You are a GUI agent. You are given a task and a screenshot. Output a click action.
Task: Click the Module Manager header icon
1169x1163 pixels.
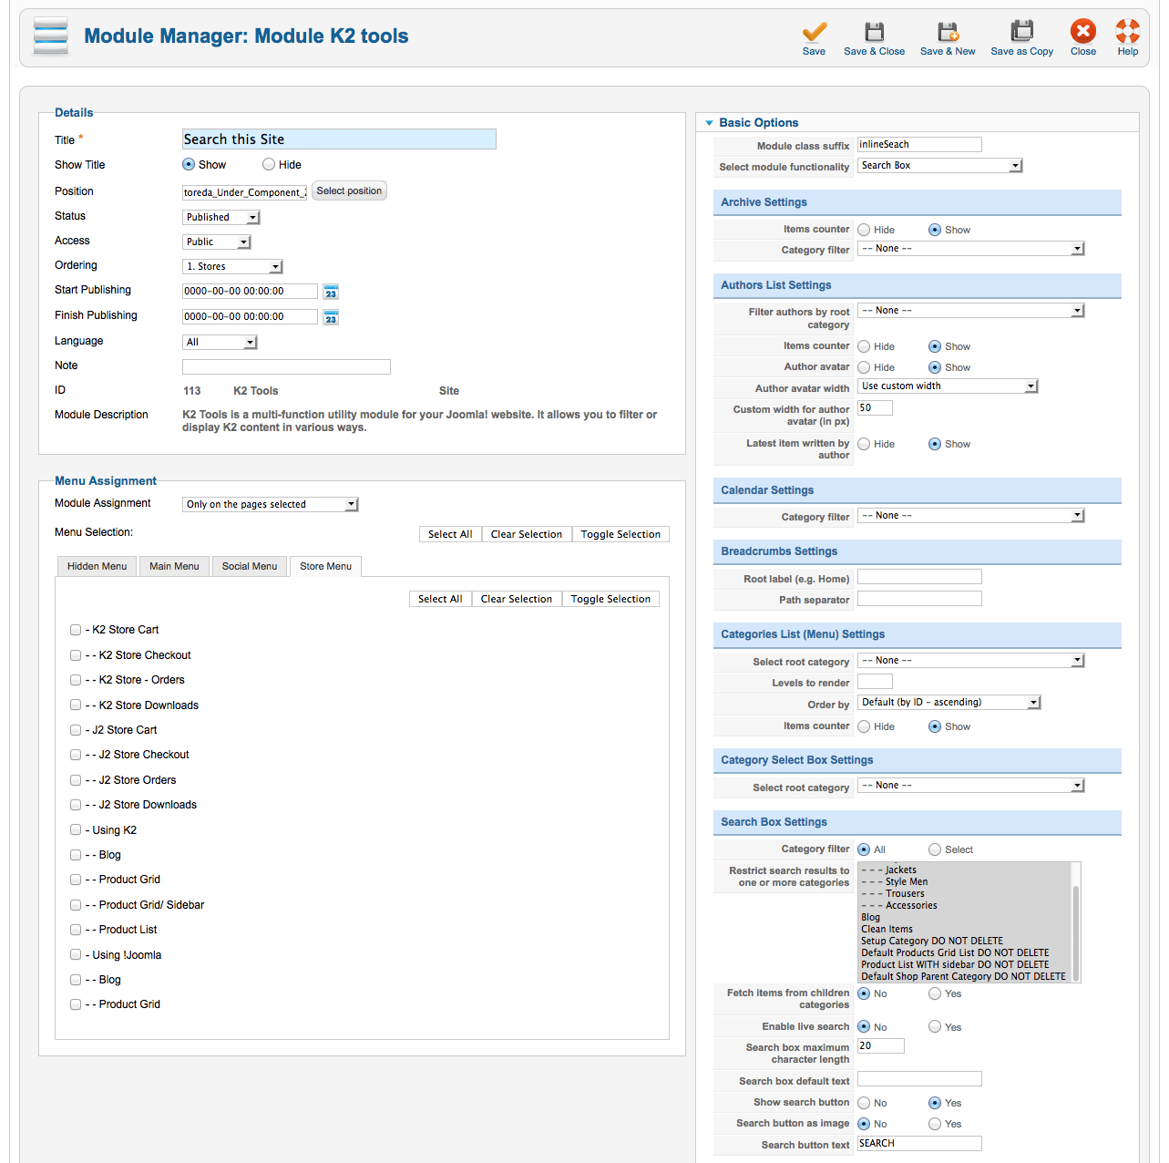[x=51, y=36]
